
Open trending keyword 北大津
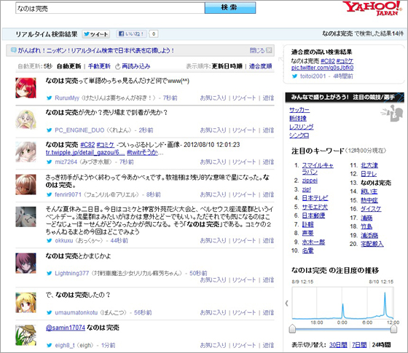tap(369, 165)
